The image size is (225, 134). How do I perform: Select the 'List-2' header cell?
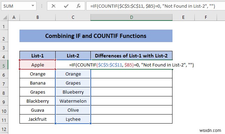[x=73, y=55]
